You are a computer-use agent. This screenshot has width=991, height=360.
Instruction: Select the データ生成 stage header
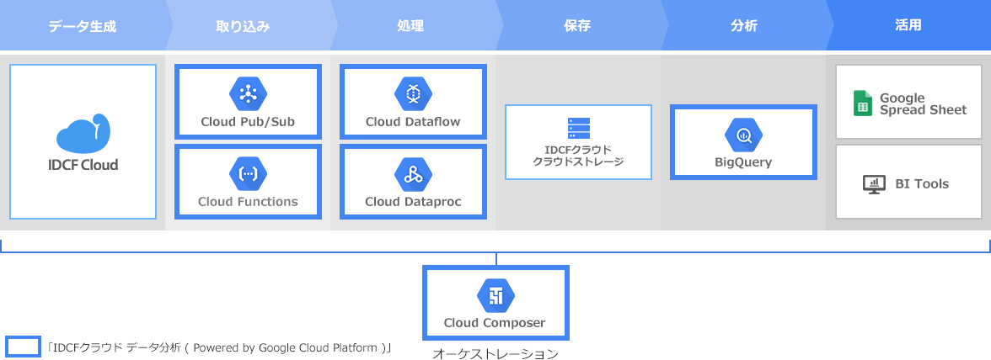click(82, 26)
